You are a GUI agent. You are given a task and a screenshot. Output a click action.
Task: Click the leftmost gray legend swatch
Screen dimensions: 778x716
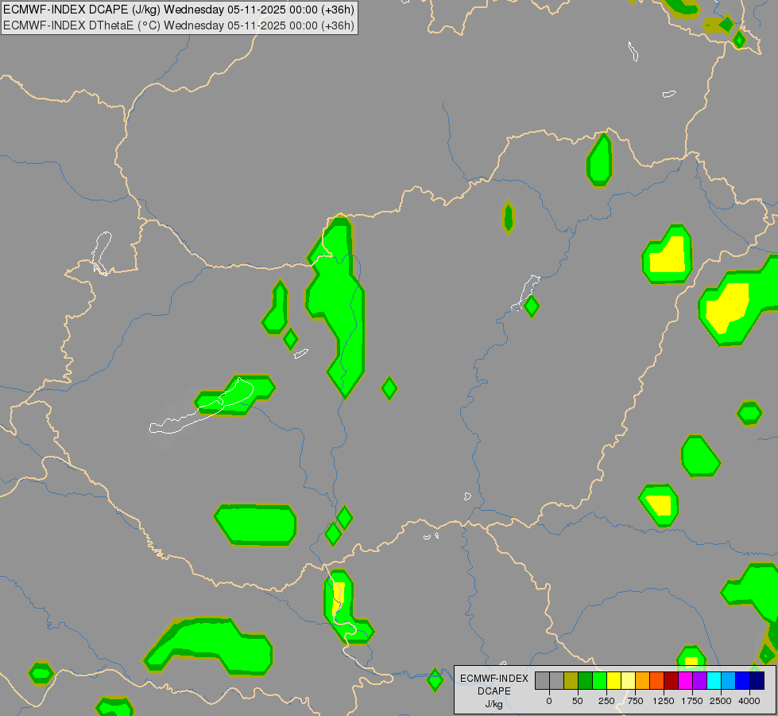(542, 680)
